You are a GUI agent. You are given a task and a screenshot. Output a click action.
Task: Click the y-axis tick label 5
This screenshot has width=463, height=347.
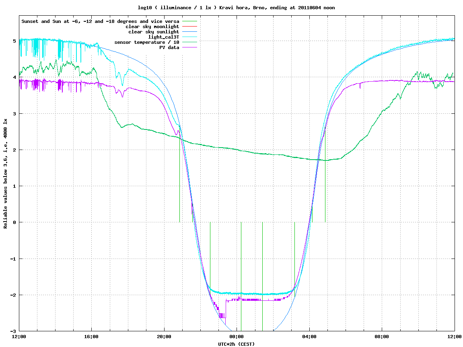click(x=14, y=41)
